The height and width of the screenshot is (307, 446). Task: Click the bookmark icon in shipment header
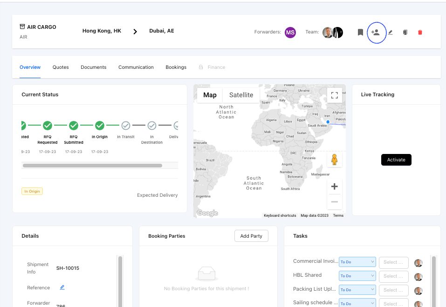[360, 33]
